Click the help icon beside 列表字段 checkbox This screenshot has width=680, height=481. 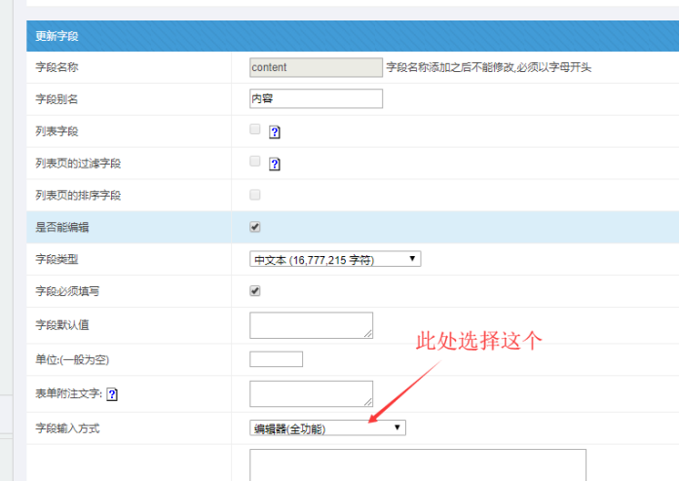(275, 132)
